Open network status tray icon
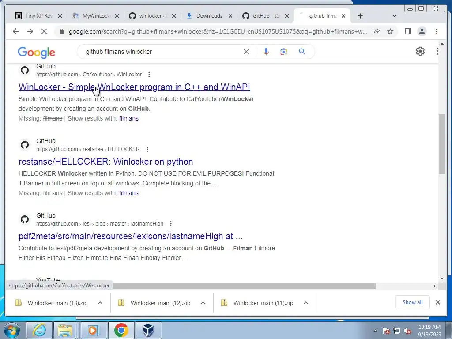This screenshot has height=339, width=452. pyautogui.click(x=397, y=331)
